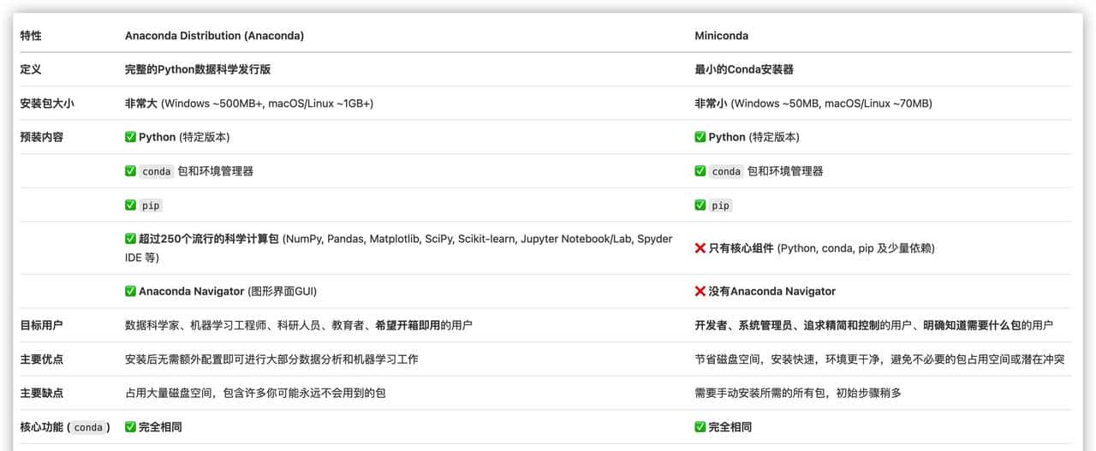The height and width of the screenshot is (451, 1096).
Task: Click the checkmark next to pip in Anaconda column
Action: pos(130,205)
